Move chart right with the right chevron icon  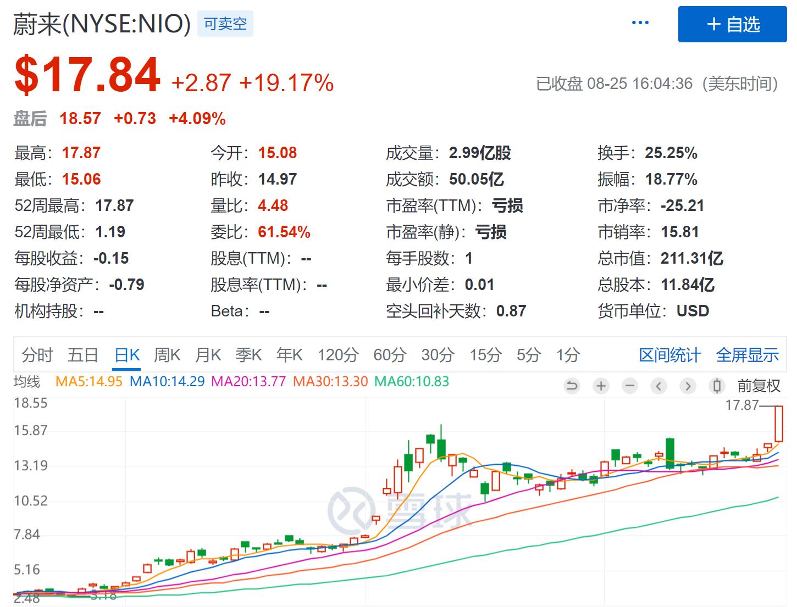pos(688,386)
